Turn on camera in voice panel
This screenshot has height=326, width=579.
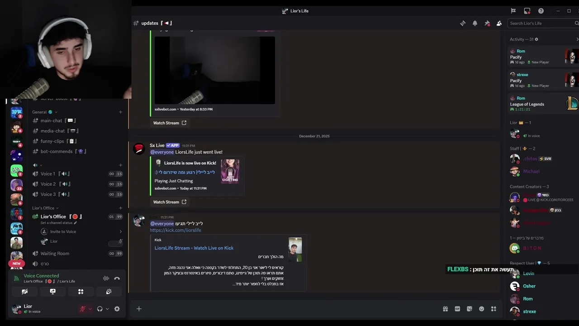(x=25, y=292)
